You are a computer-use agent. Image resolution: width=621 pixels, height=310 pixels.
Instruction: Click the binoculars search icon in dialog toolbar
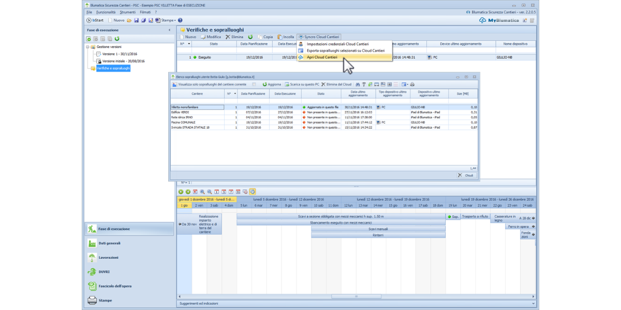coord(358,84)
